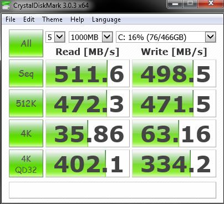Viewport: 224px width, 204px height.
Task: Select the 4K QD32 read result 402.1
Action: (88, 163)
